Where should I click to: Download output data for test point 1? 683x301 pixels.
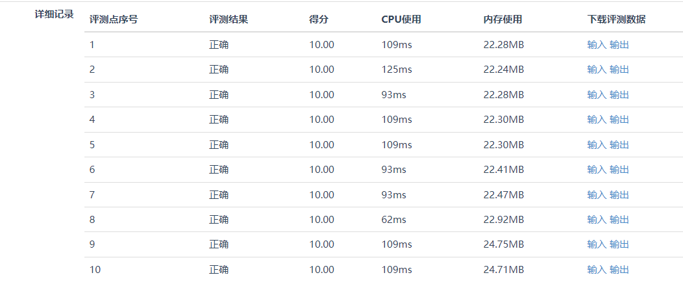619,45
